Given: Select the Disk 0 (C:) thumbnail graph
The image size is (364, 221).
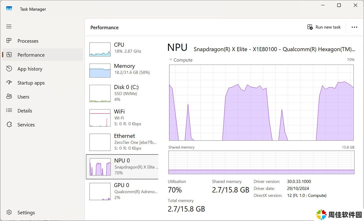Looking at the screenshot, I should [x=100, y=94].
